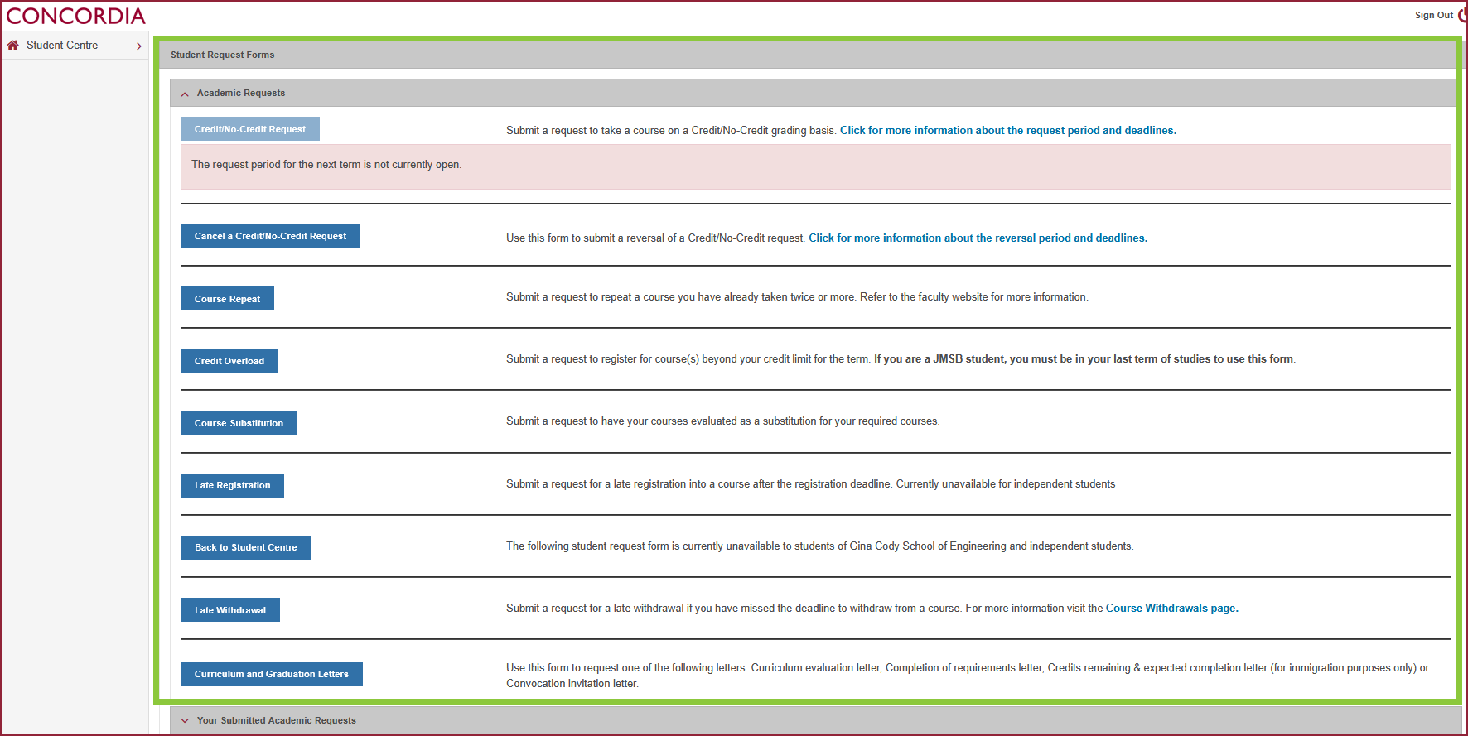
Task: Click the Course Repeat description text
Action: pyautogui.click(x=797, y=297)
